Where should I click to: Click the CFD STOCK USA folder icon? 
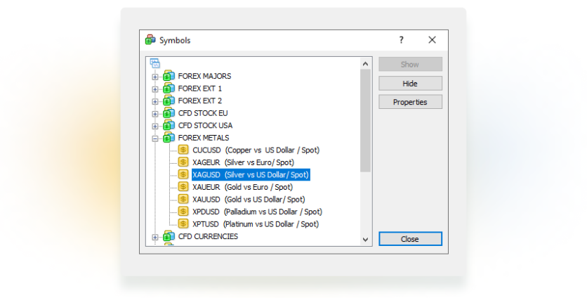click(169, 125)
